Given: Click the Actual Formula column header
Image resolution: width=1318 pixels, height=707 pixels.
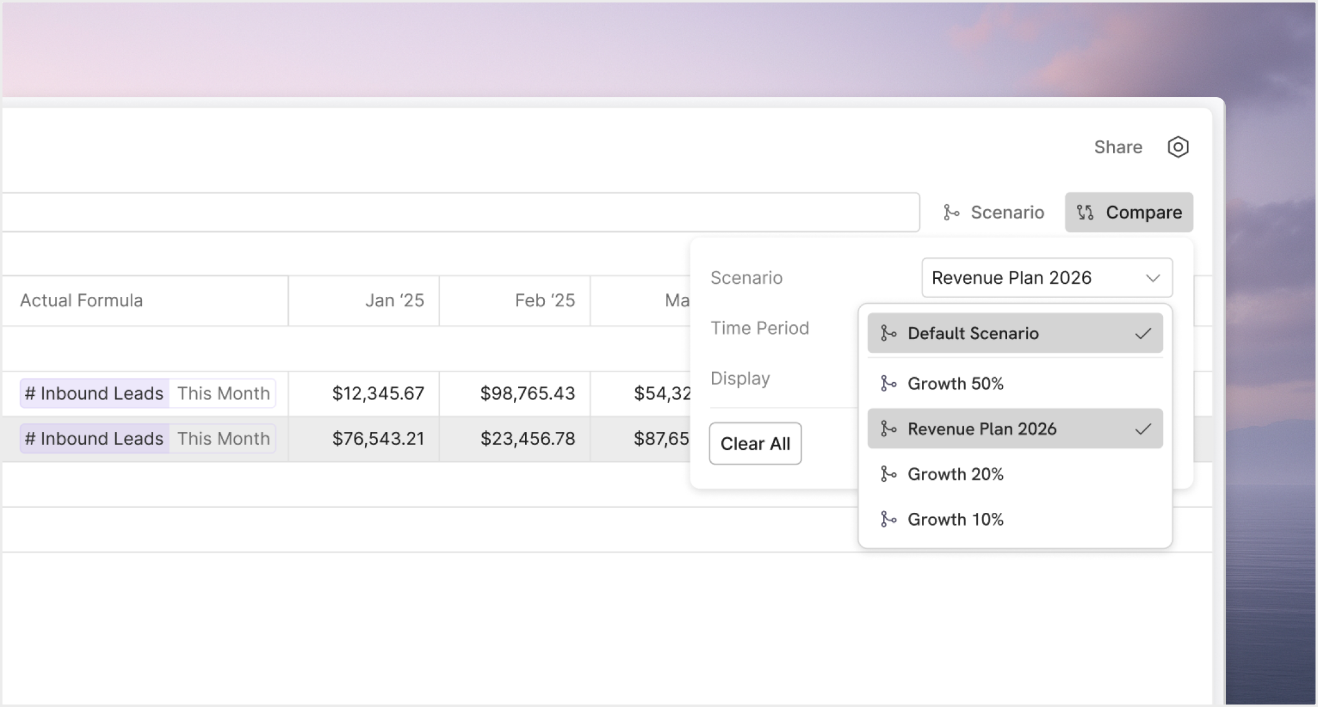Looking at the screenshot, I should click(x=145, y=301).
